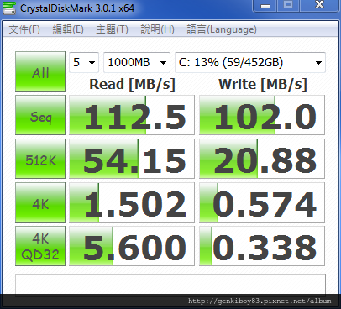Viewport: 341px width, 309px height.
Task: Open the 說明(H) menu
Action: pyautogui.click(x=157, y=29)
